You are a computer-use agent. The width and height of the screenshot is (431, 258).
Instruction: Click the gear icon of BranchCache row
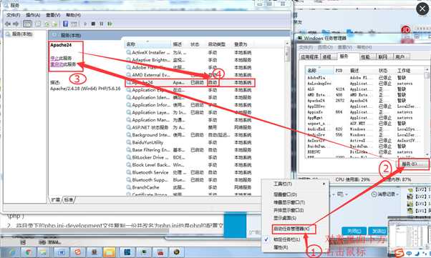click(128, 187)
